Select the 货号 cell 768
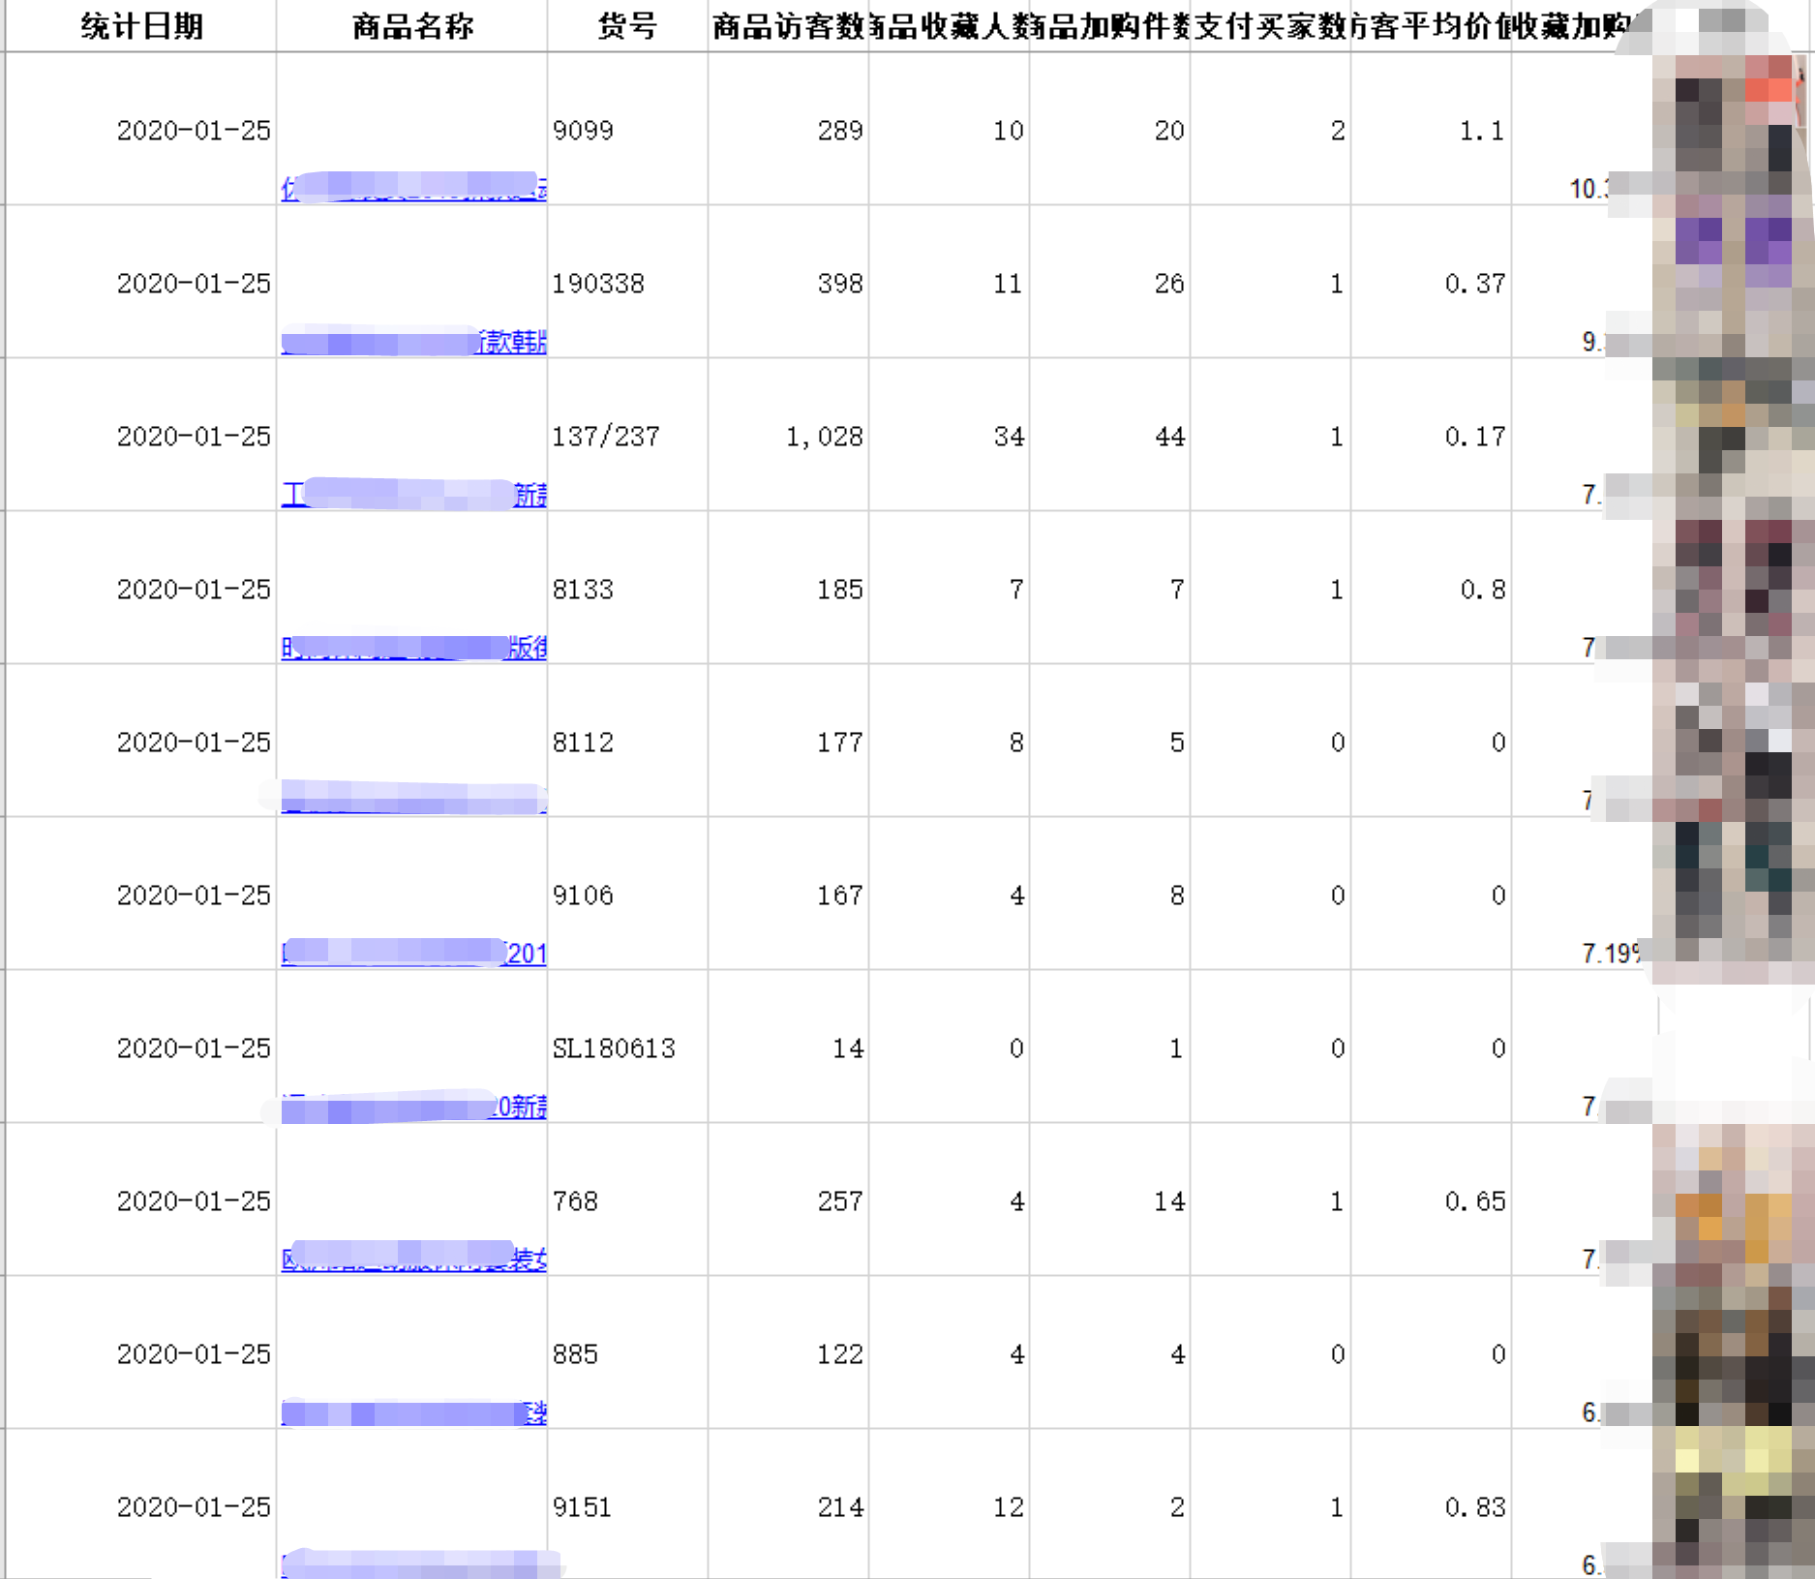 pos(627,1200)
